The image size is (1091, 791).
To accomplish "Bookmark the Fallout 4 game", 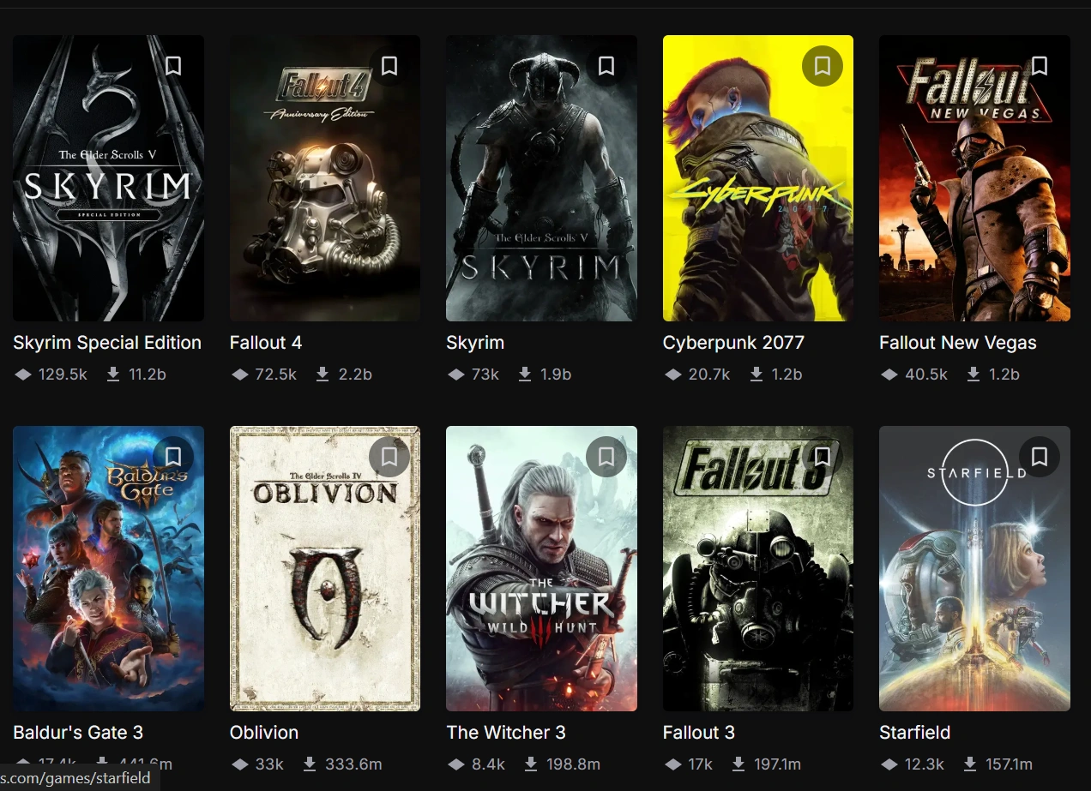I will 389,66.
